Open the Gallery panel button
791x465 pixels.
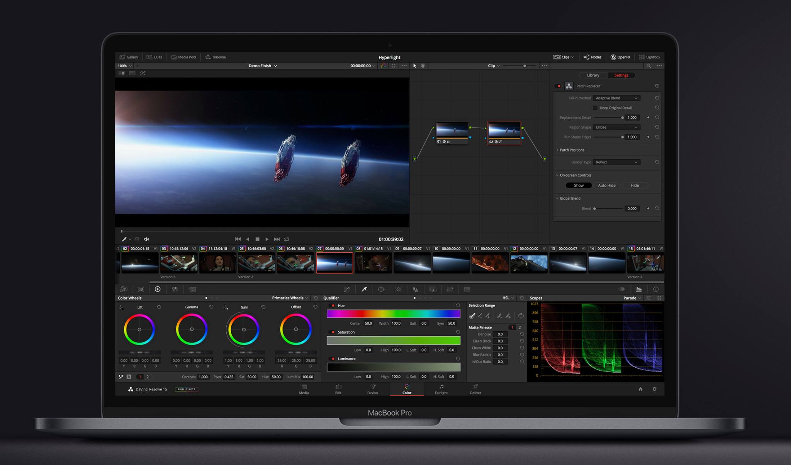(129, 57)
